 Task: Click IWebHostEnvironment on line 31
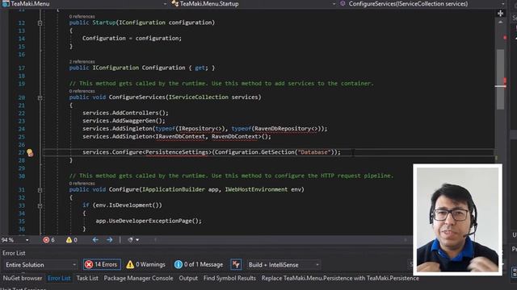pos(256,189)
